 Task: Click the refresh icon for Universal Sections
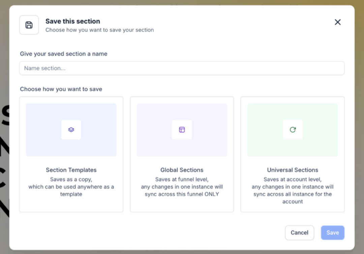coord(293,130)
